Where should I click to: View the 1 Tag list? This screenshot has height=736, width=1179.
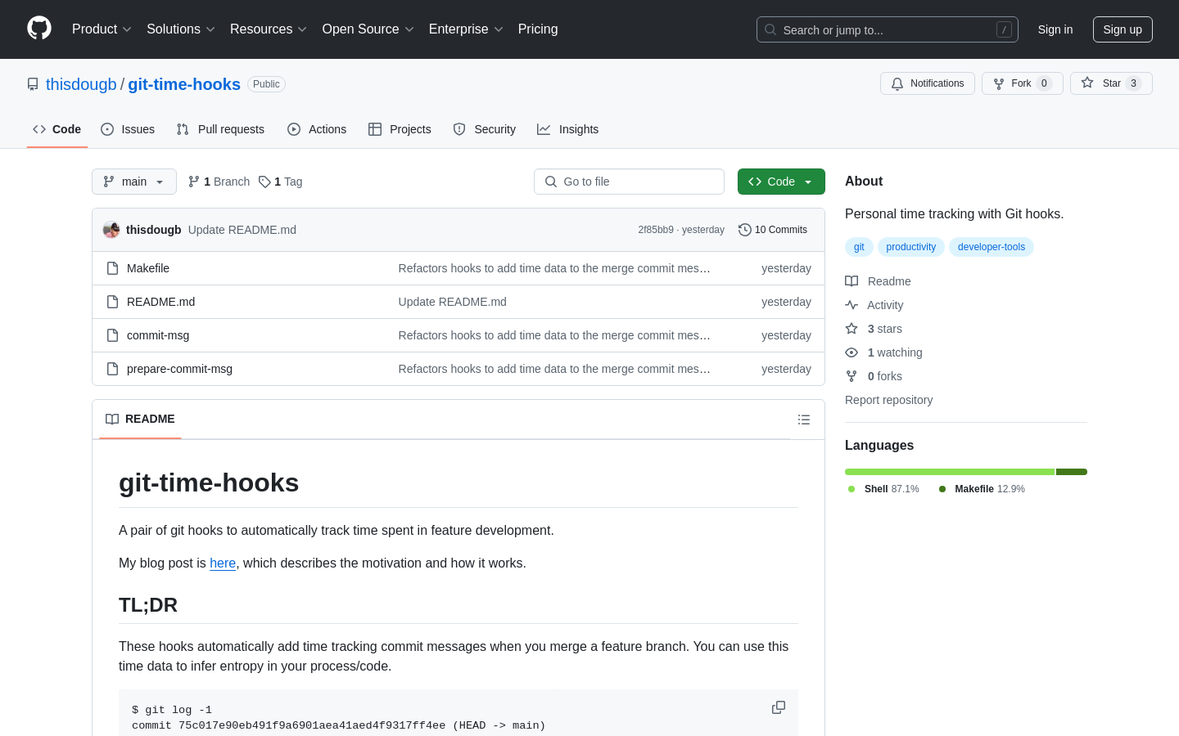281,182
